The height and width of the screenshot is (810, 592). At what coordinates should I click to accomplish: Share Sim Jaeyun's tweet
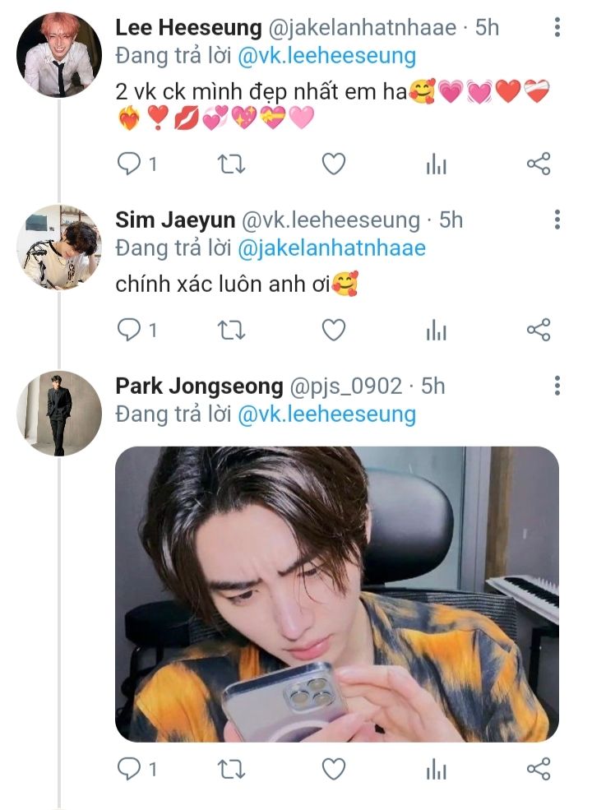[538, 330]
